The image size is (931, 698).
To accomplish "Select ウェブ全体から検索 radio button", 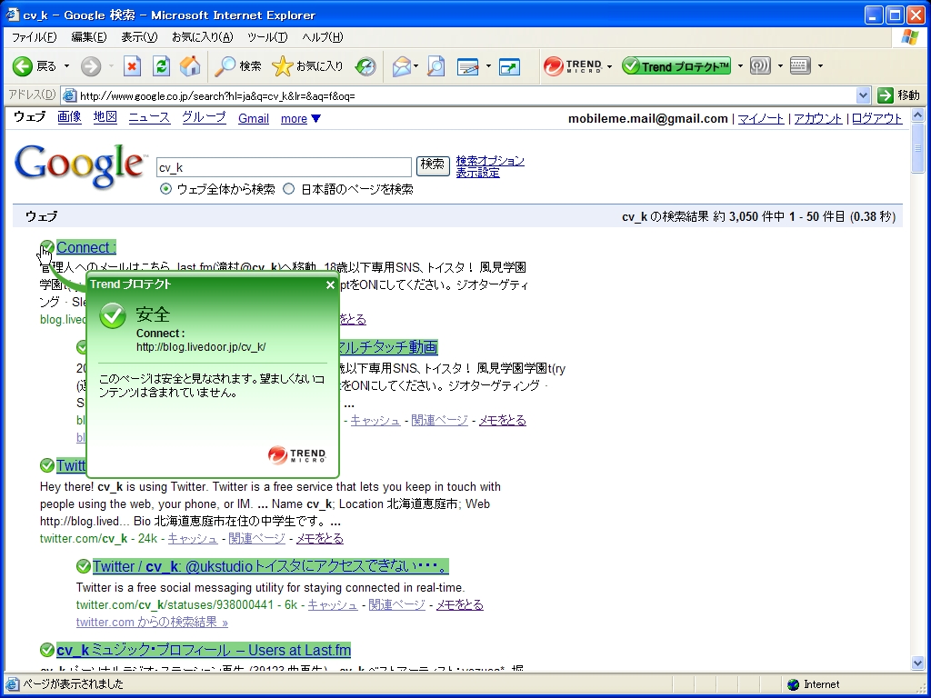I will click(165, 189).
